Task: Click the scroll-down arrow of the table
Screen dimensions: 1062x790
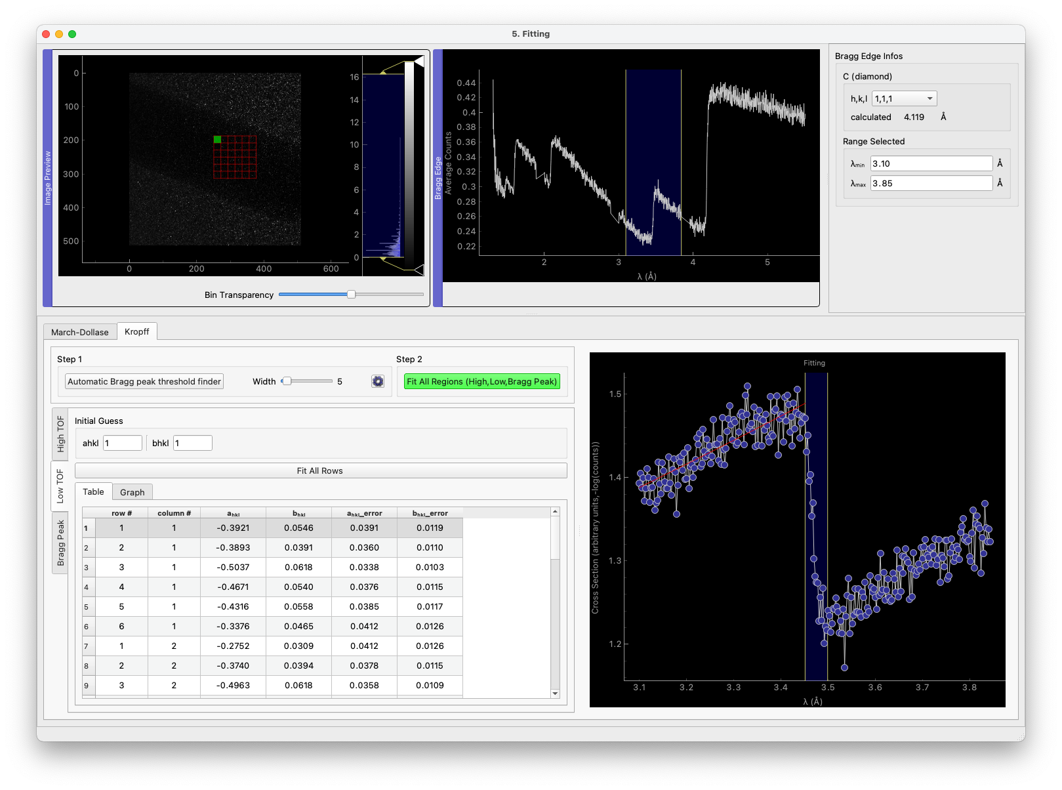Action: tap(555, 693)
